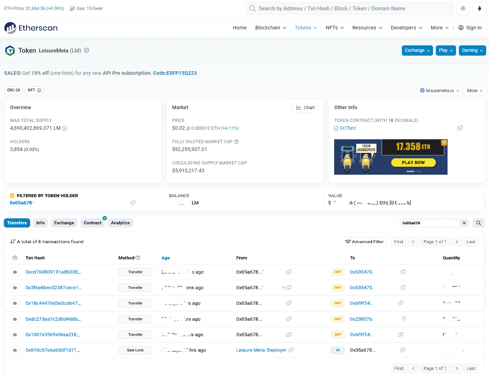Clear the 0x05a678 address filter
This screenshot has height=376, width=489.
(x=464, y=223)
